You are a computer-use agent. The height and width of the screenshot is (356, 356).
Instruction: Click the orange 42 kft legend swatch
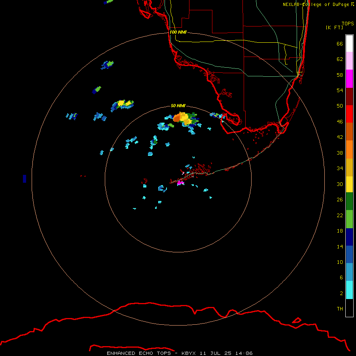point(349,150)
